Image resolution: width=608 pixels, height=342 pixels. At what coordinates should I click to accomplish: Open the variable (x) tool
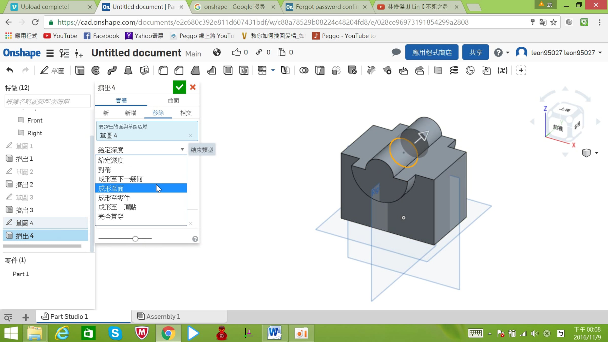coord(502,70)
